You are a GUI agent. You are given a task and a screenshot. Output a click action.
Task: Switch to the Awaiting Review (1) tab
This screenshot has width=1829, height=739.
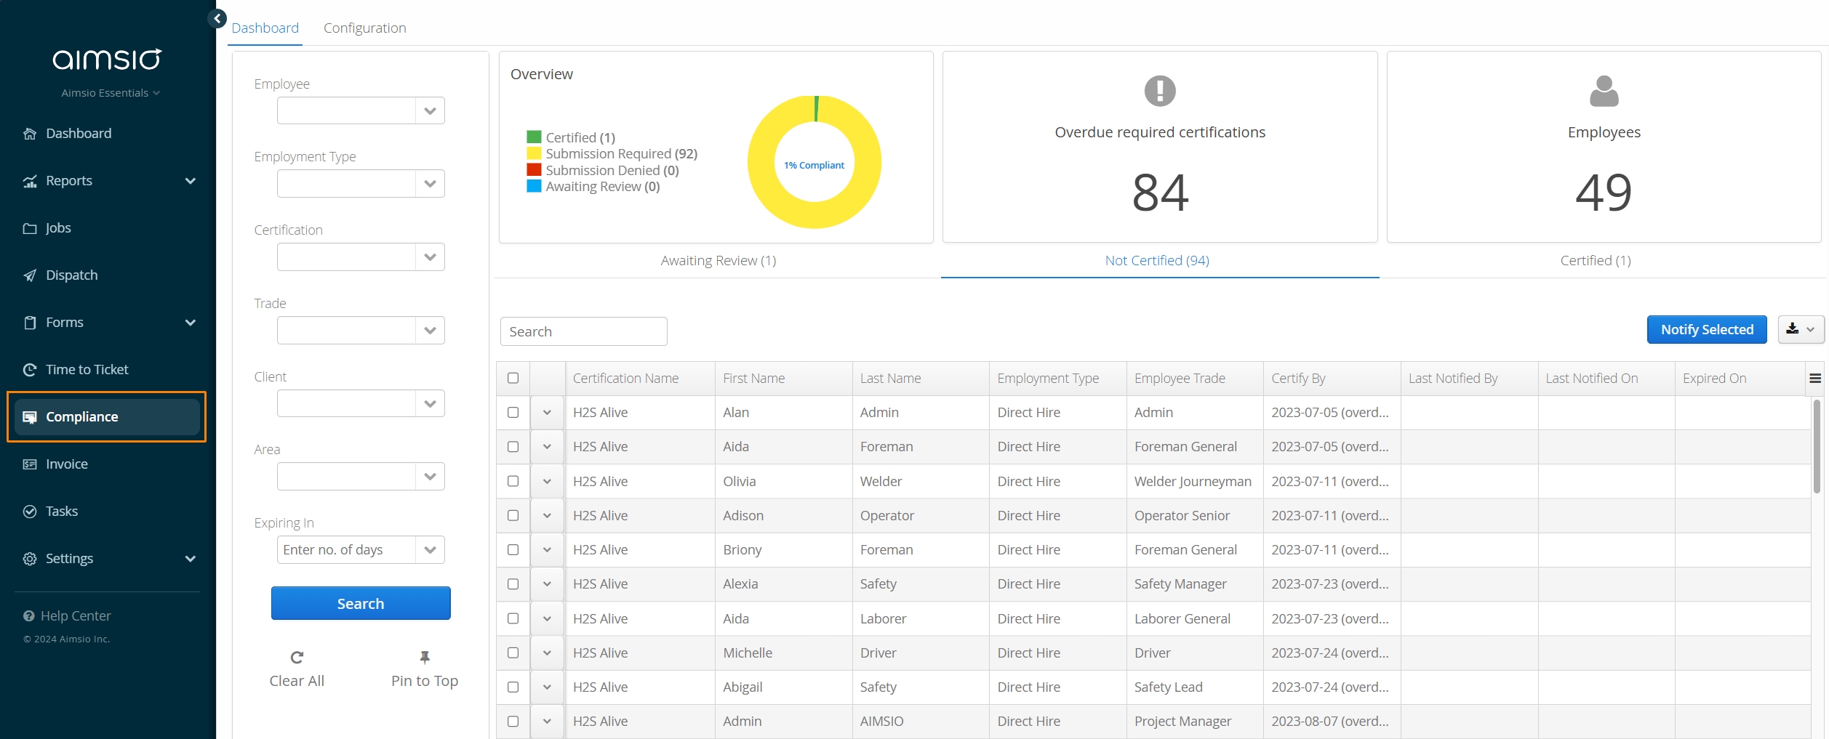pos(719,261)
